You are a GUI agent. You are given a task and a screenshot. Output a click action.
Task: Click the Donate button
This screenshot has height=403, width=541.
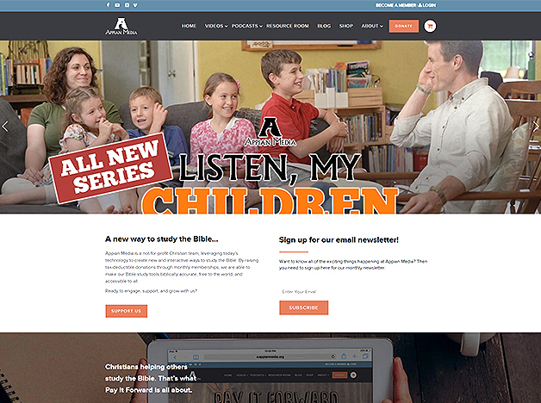point(404,26)
